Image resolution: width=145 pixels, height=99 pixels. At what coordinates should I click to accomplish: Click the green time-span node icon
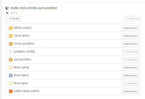click(11, 83)
